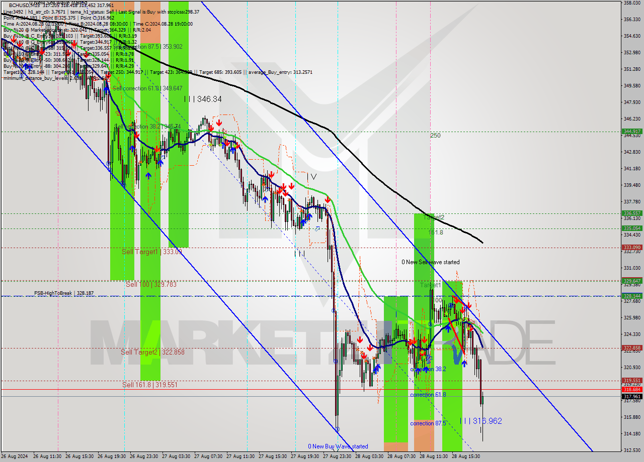Click the '27 Aug 07:30' time axis label
This screenshot has height=462, width=644.
coord(208,456)
